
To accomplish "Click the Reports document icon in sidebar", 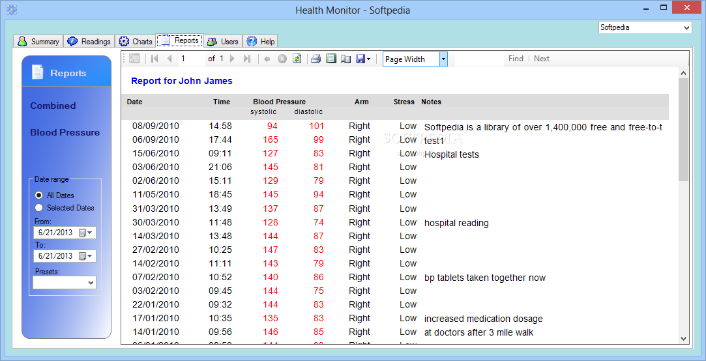I will (38, 72).
